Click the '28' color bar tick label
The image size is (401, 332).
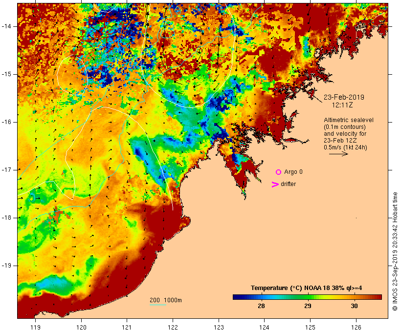click(x=261, y=306)
